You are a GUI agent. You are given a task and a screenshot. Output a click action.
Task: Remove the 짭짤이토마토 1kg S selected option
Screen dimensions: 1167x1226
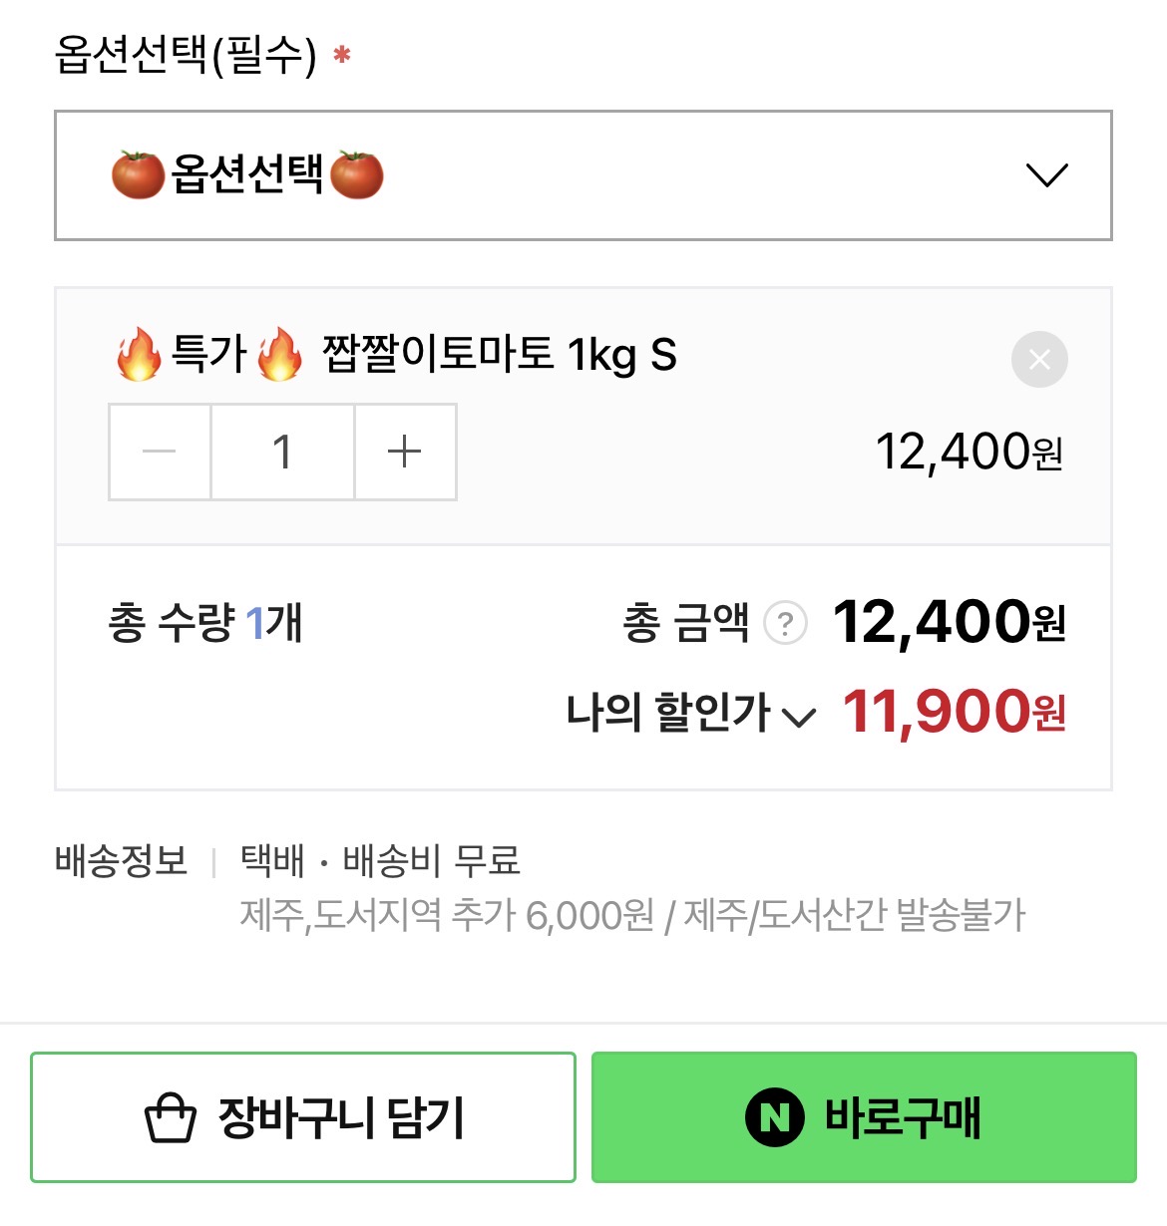pyautogui.click(x=1039, y=359)
